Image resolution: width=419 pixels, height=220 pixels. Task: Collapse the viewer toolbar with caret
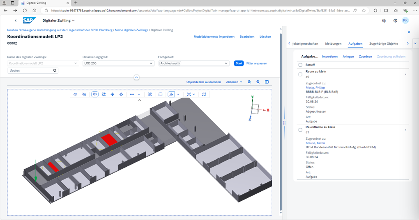pyautogui.click(x=140, y=100)
